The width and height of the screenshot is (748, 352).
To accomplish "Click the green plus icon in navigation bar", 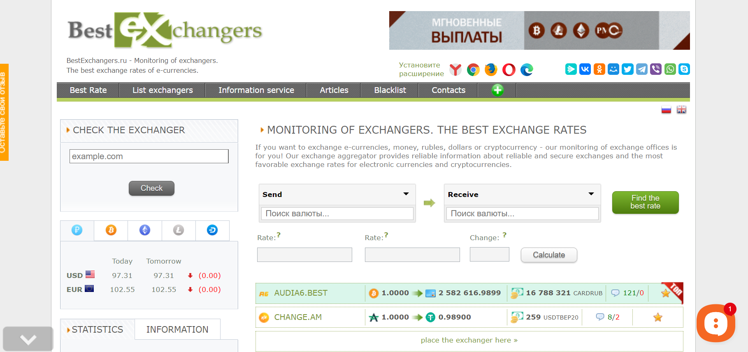I will pos(497,90).
